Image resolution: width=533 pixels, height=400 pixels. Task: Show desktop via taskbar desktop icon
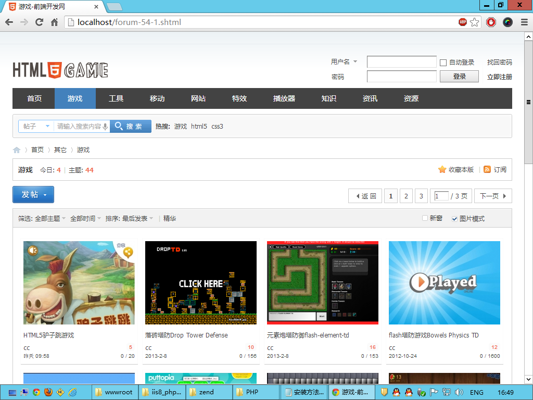tap(12, 393)
